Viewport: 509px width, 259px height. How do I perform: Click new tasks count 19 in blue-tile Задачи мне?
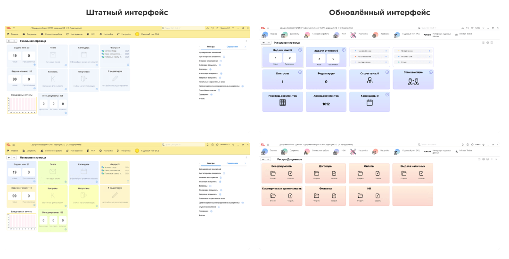[15, 55]
